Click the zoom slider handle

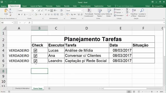pos(152,92)
